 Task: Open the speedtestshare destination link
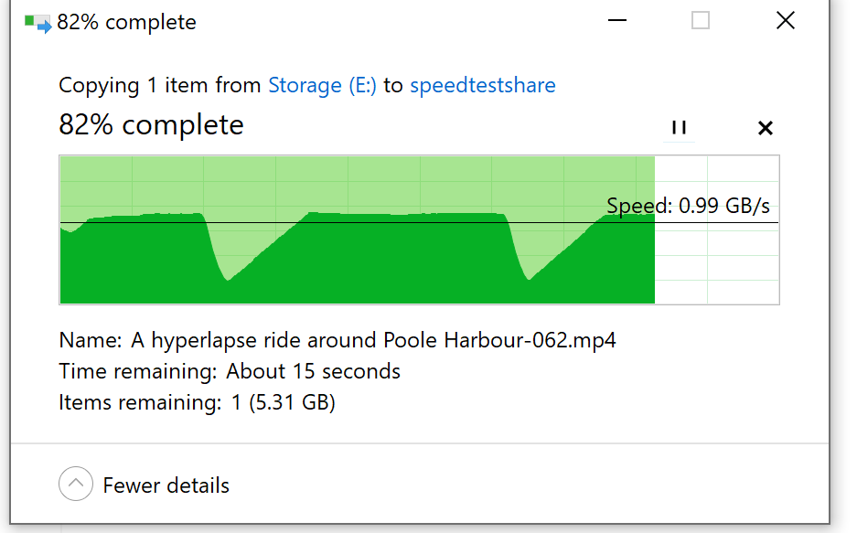coord(495,84)
